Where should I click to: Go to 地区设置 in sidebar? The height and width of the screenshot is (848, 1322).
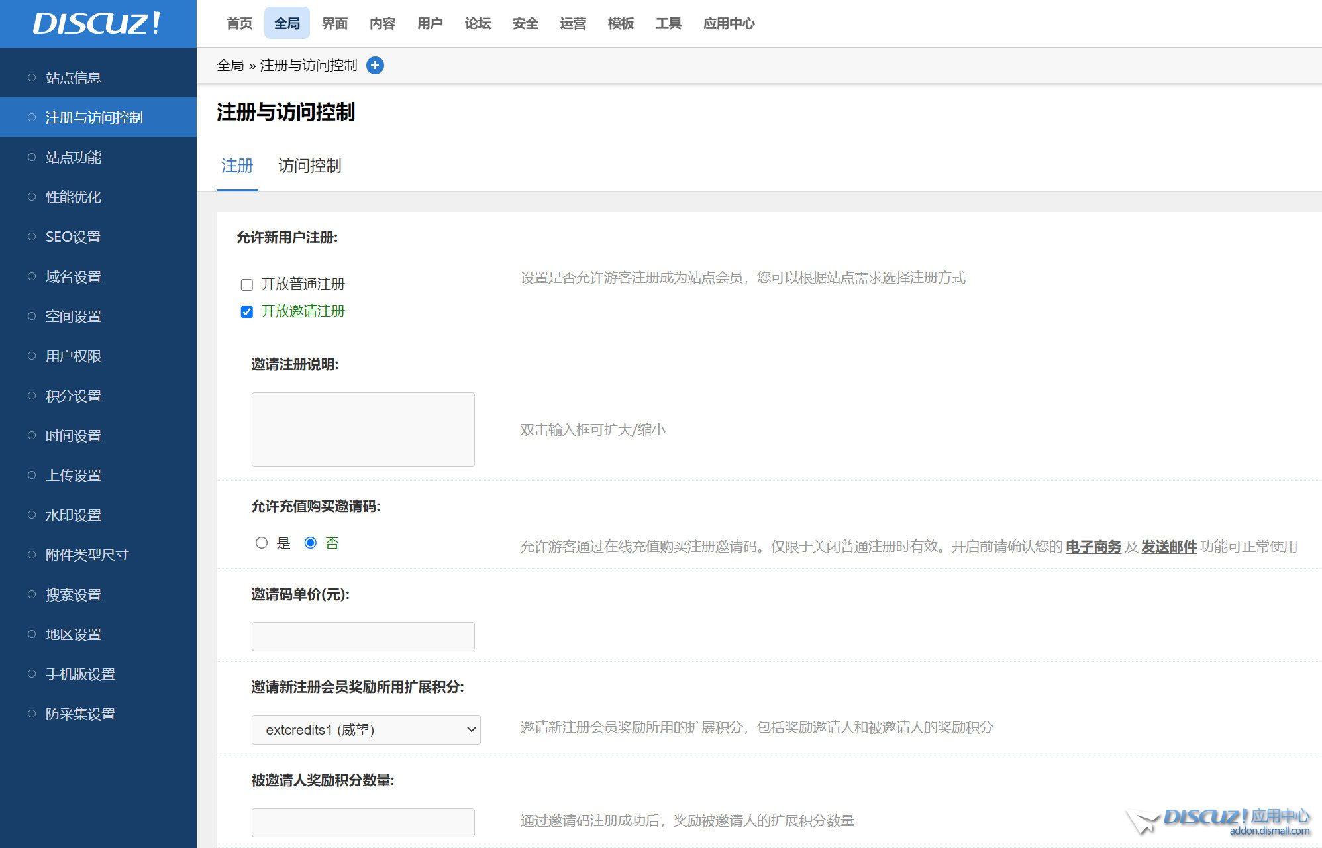tap(98, 634)
